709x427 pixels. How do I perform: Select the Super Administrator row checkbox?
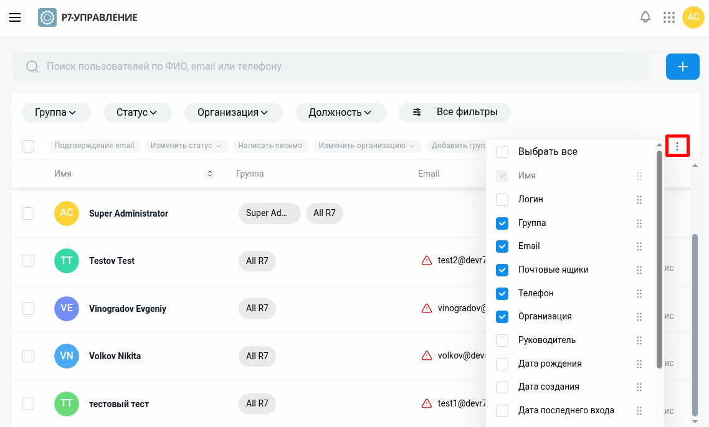28,213
